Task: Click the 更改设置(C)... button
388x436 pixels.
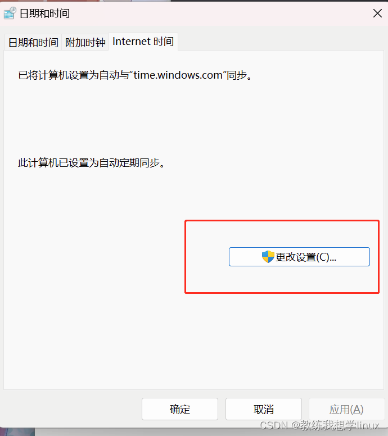Action: [x=299, y=257]
